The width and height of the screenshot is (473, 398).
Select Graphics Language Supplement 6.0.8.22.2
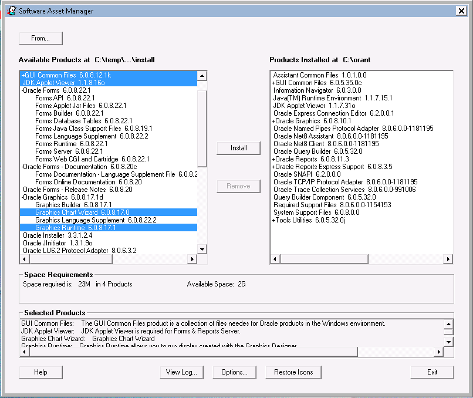(96, 220)
